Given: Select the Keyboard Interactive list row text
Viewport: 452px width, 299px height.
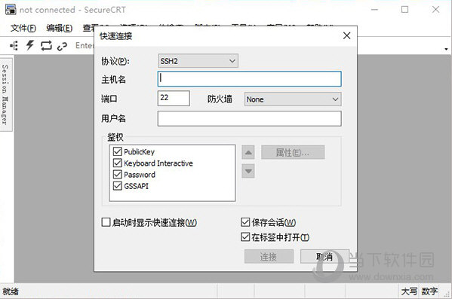Looking at the screenshot, I should 158,163.
